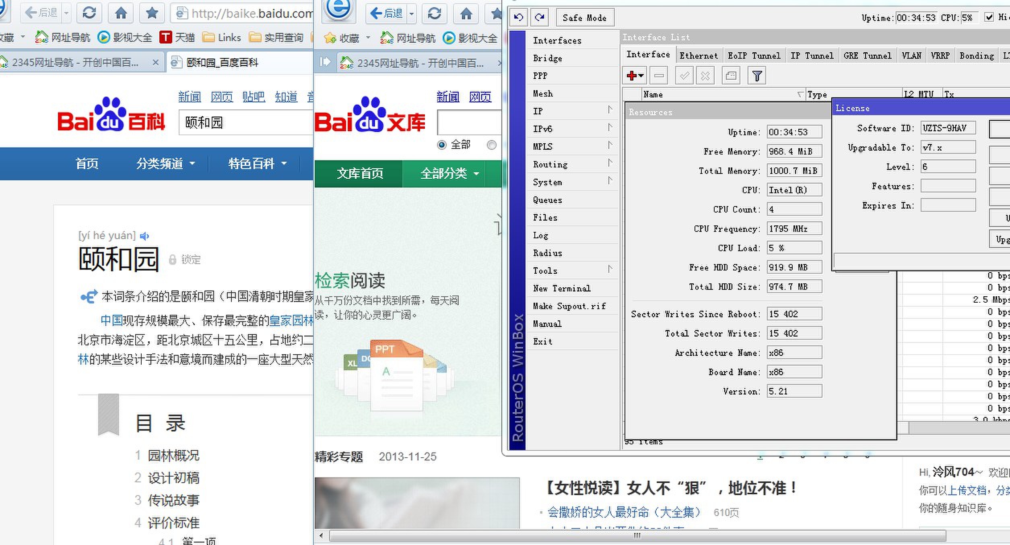Switch to the Bonding tab
The width and height of the screenshot is (1010, 545).
click(x=977, y=56)
